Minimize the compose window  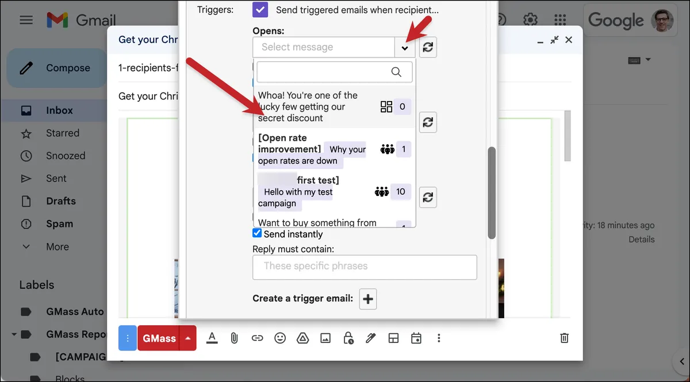pos(540,41)
